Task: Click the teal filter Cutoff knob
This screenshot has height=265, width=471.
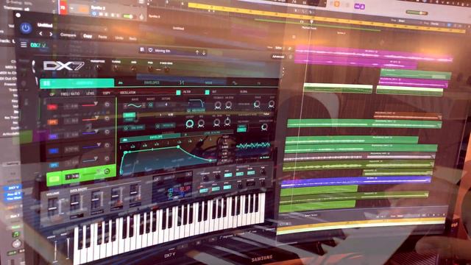Action: coord(190,124)
